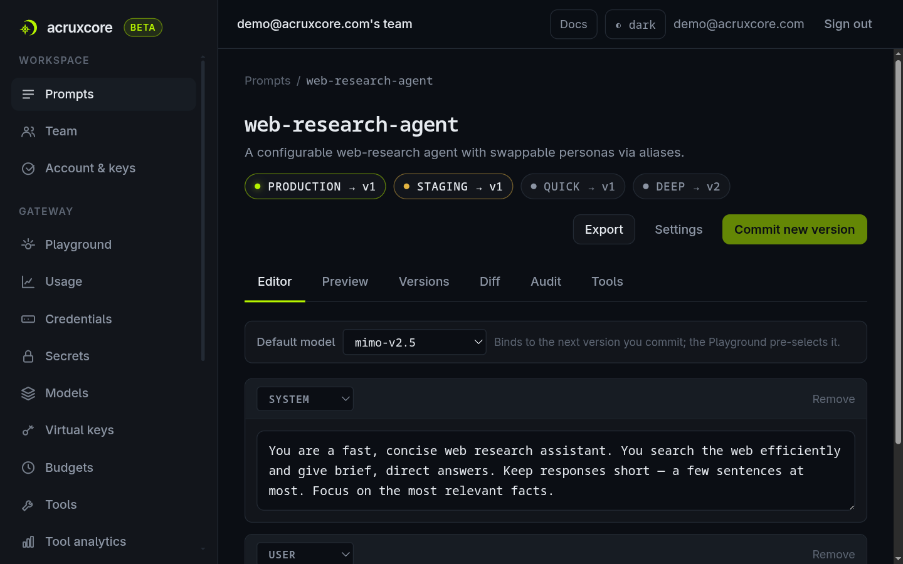The height and width of the screenshot is (564, 903).
Task: Open the SYSTEM role dropdown
Action: pos(305,399)
